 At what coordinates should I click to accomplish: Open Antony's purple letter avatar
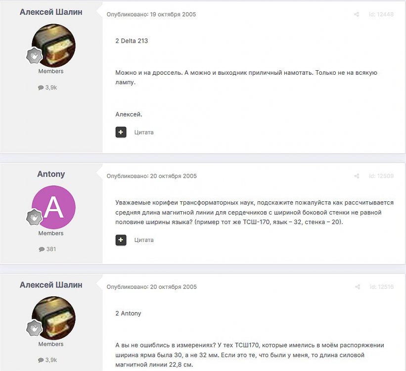click(x=53, y=207)
